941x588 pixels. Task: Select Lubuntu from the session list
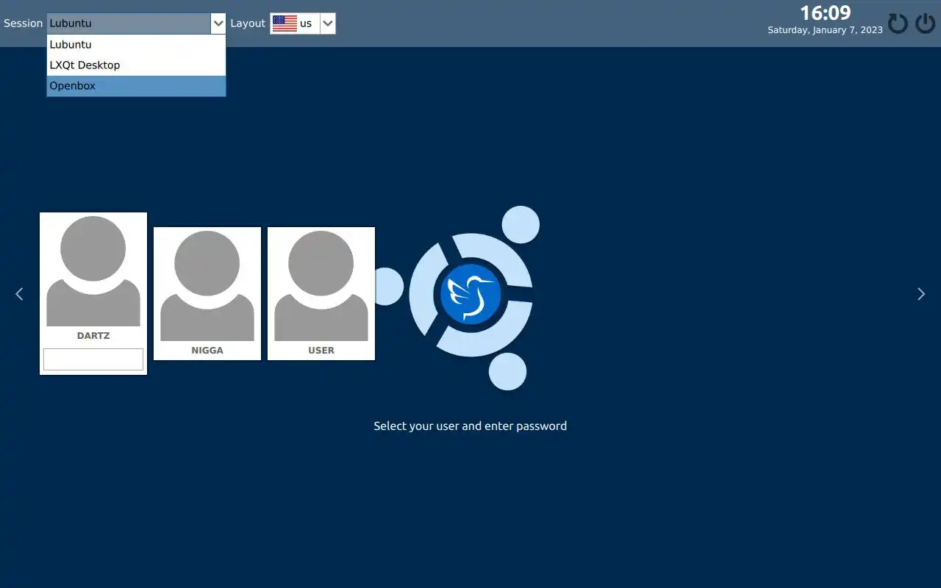pos(136,45)
